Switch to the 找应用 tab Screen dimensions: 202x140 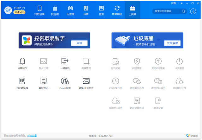(x=55, y=10)
